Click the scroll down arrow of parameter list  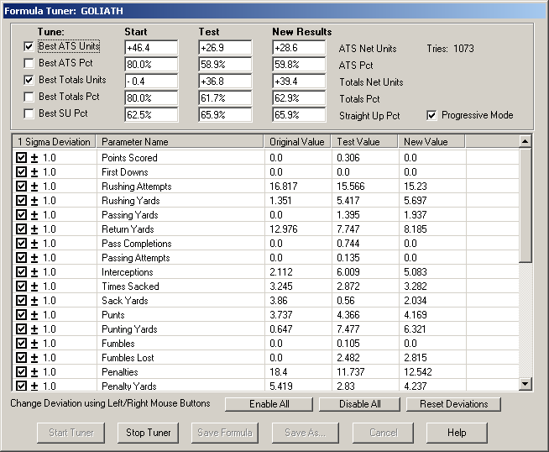point(525,384)
